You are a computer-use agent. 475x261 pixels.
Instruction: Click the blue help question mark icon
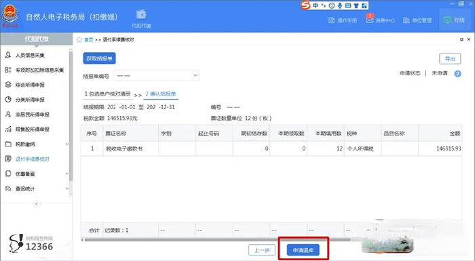[x=458, y=74]
